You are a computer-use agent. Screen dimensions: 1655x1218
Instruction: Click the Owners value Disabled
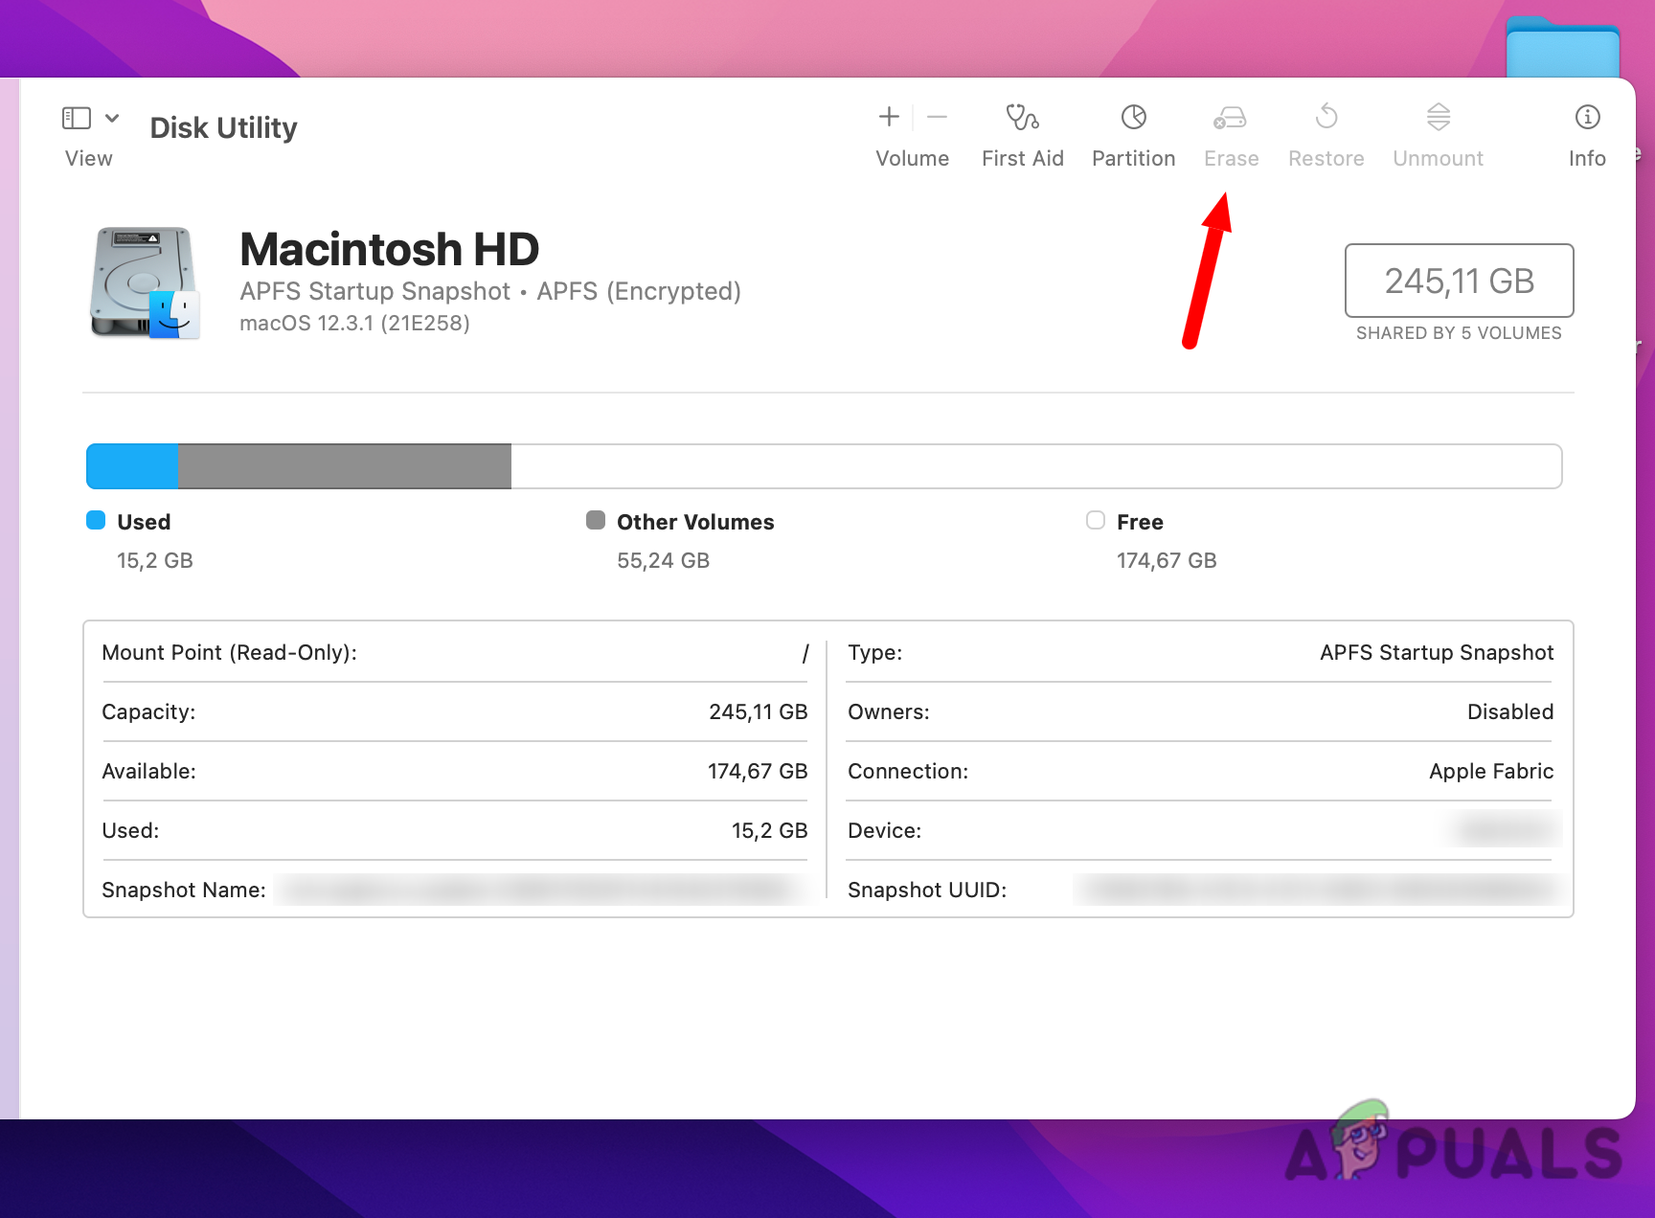point(1510,711)
